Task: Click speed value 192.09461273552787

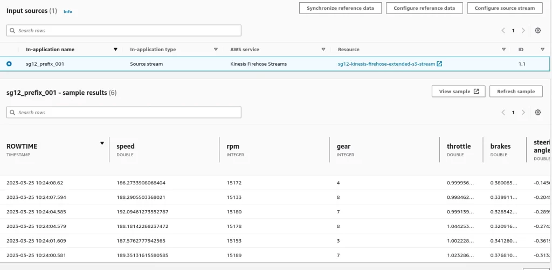Action: [142, 212]
